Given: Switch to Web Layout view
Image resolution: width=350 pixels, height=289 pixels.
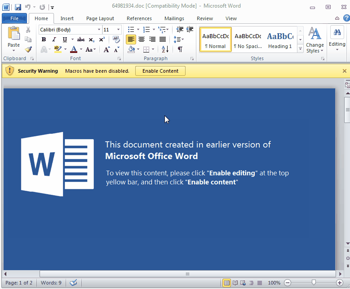Looking at the screenshot, I should [x=243, y=283].
